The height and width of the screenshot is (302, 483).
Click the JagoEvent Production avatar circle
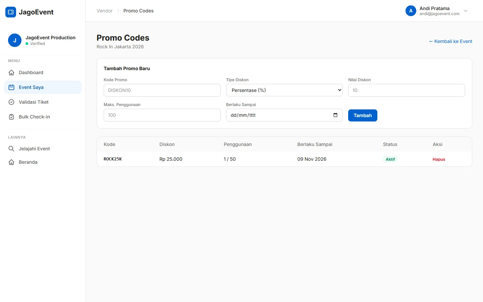pyautogui.click(x=15, y=40)
